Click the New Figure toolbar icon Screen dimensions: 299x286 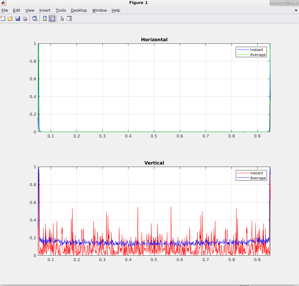[3, 19]
